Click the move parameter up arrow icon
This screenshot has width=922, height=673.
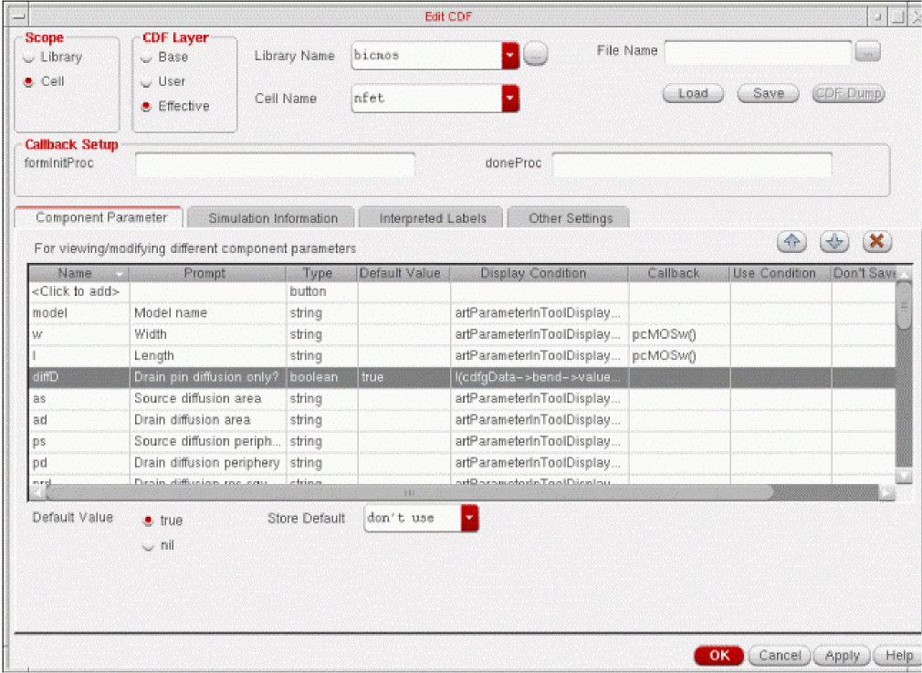click(791, 242)
